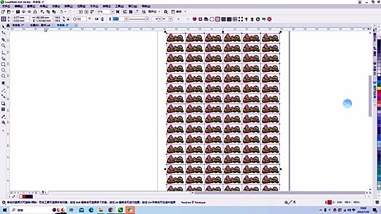
Task: Click the Save disk icon
Action: click(18, 12)
